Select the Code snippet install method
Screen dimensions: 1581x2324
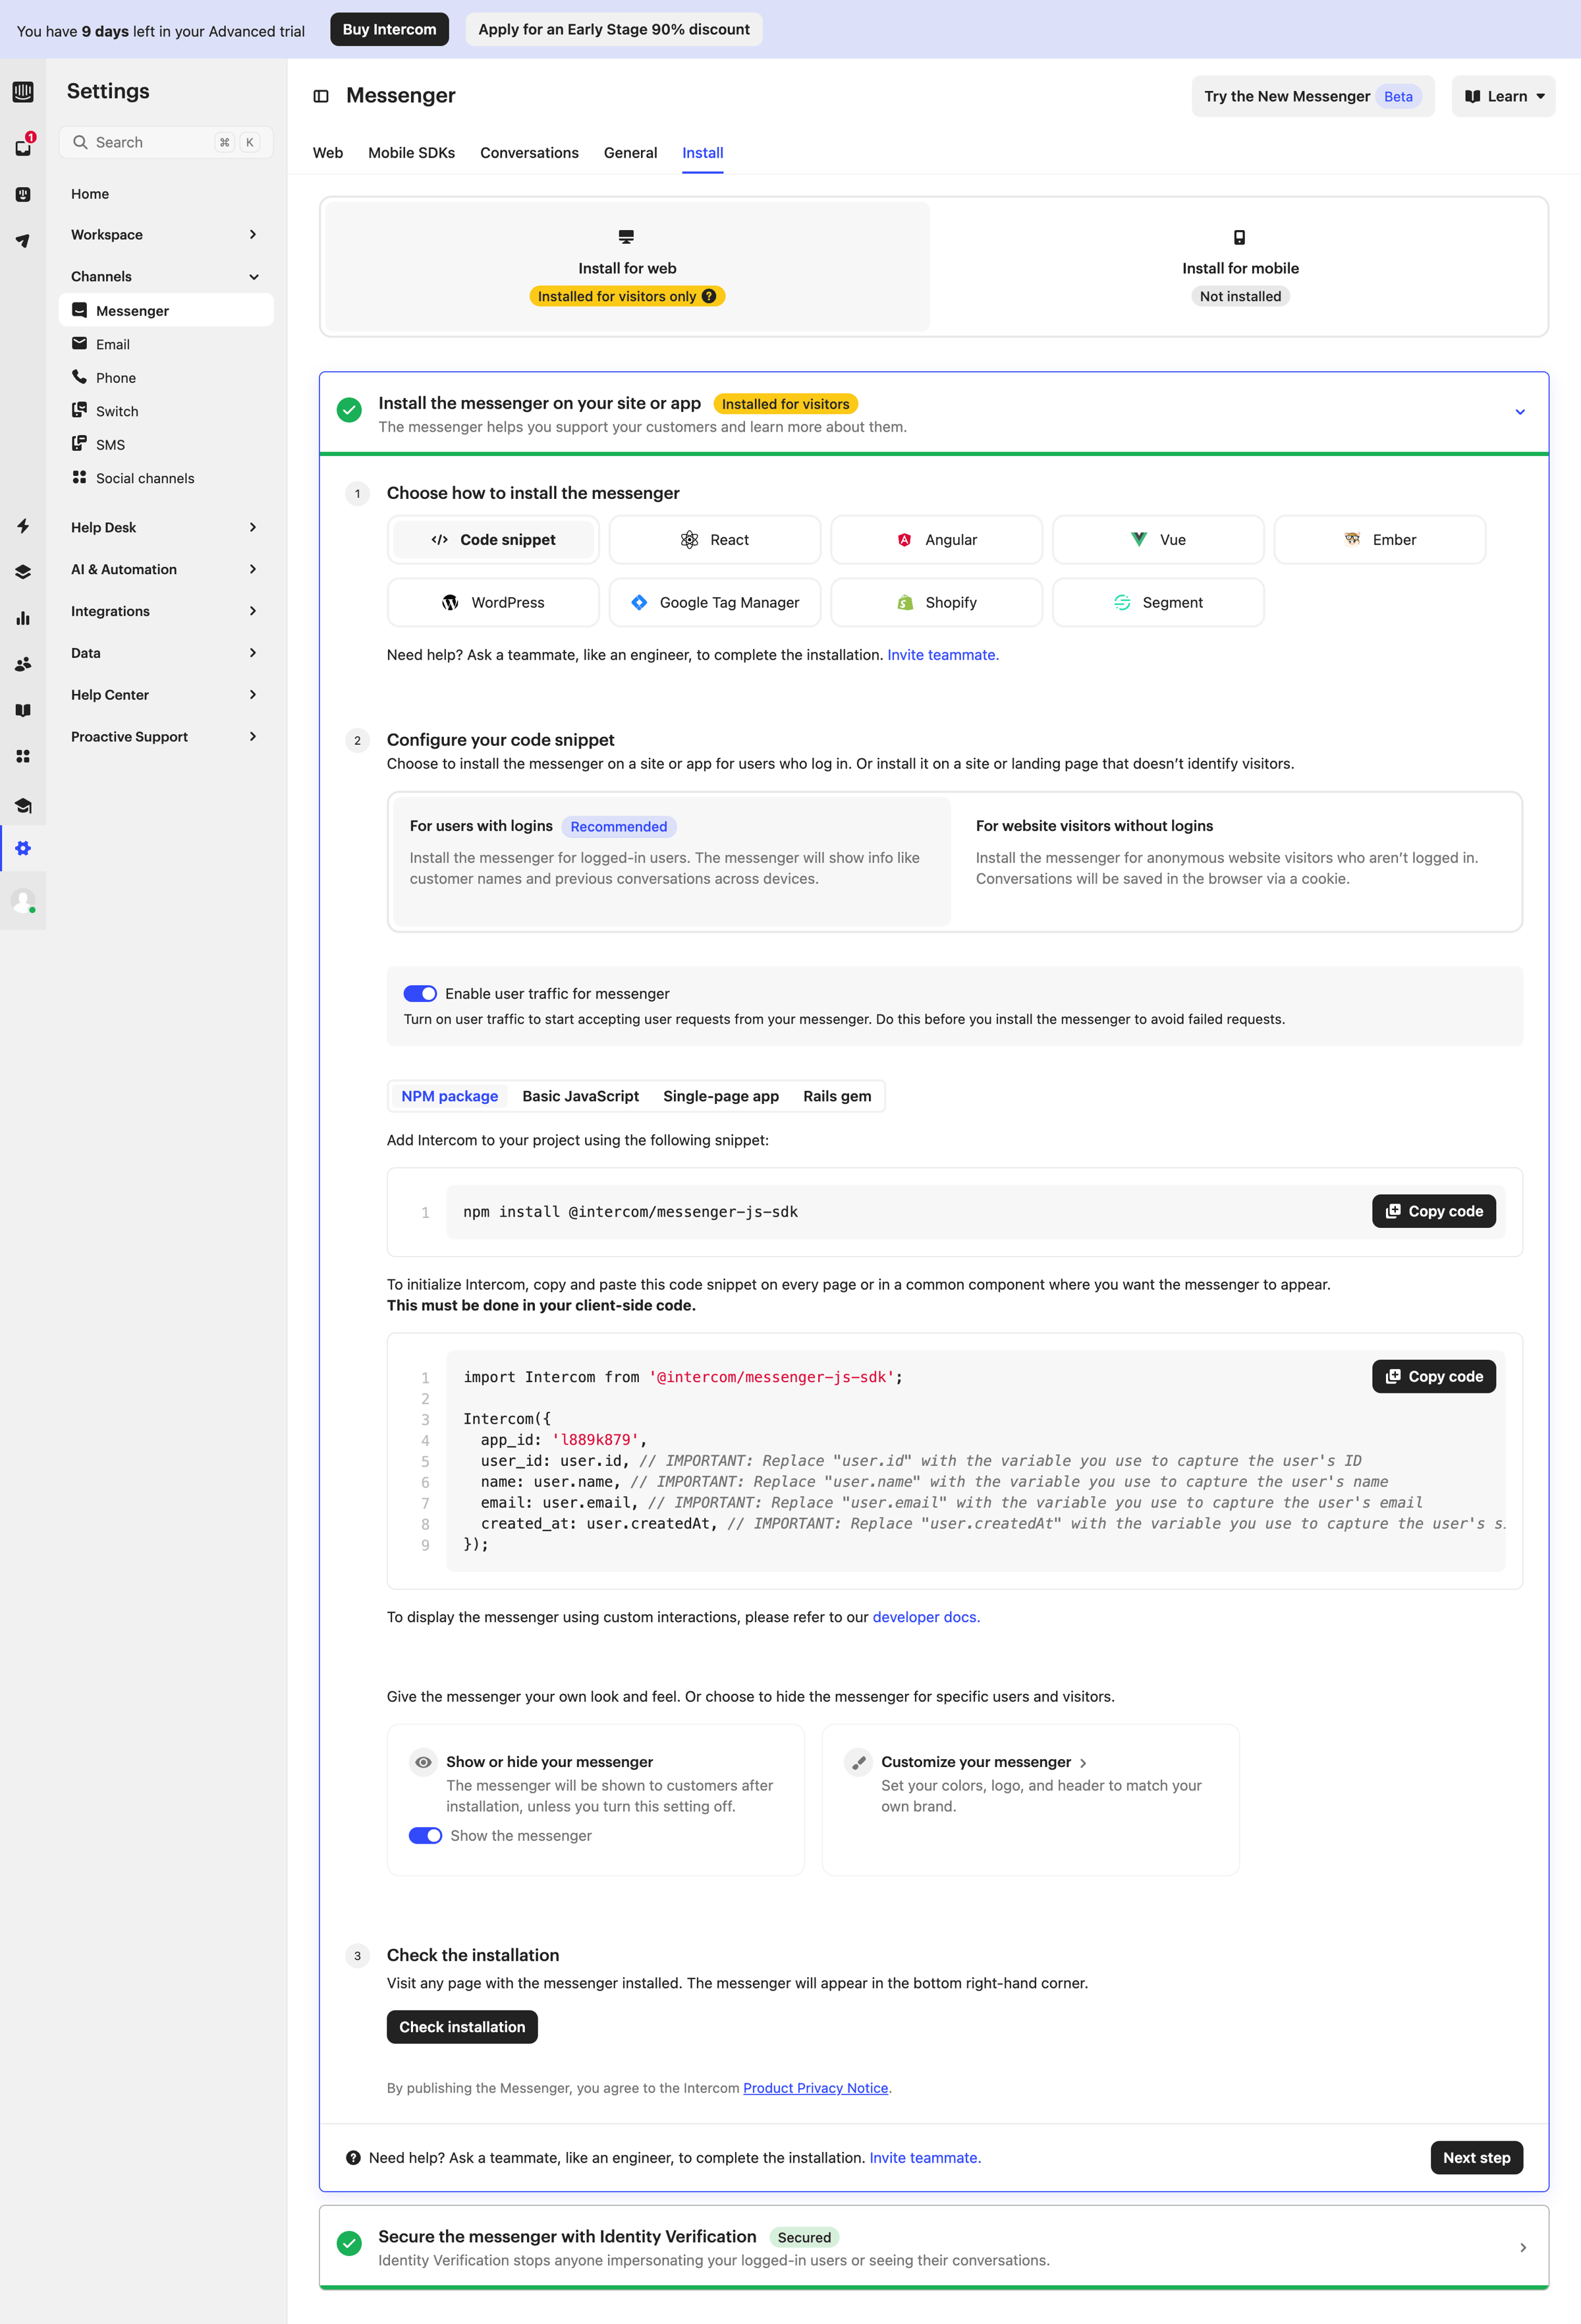tap(493, 540)
